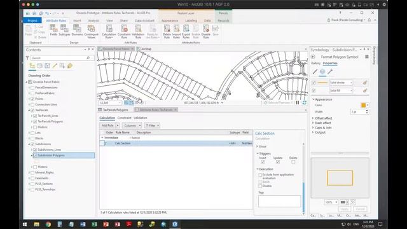Open the Symbol line brush tab
The image size is (407, 229).
point(315,72)
